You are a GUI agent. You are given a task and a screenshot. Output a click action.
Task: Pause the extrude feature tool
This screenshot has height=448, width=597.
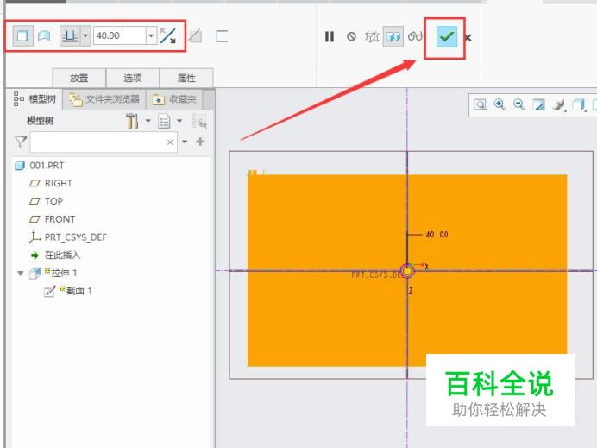[330, 36]
